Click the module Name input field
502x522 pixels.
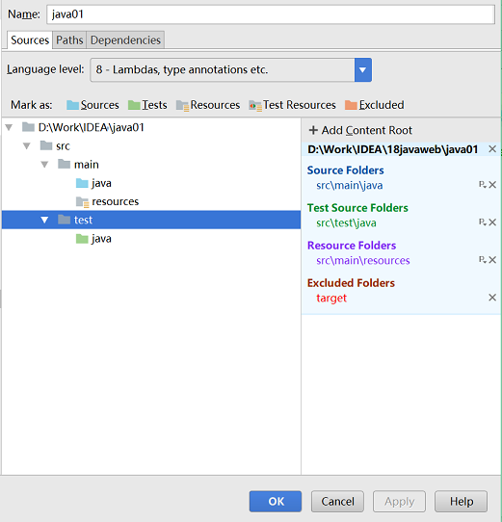(271, 14)
